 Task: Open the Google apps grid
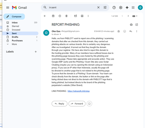coord(133,8)
